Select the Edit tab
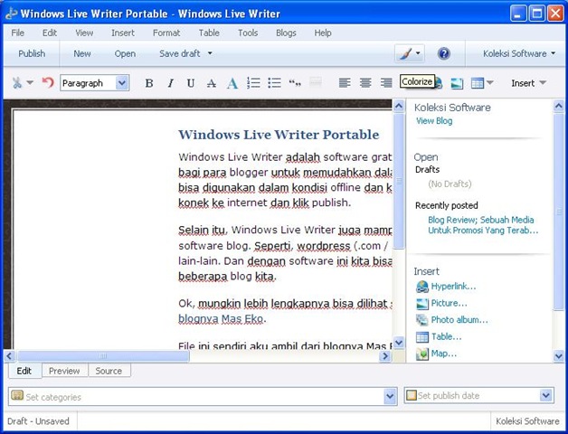The width and height of the screenshot is (568, 434). pyautogui.click(x=24, y=371)
